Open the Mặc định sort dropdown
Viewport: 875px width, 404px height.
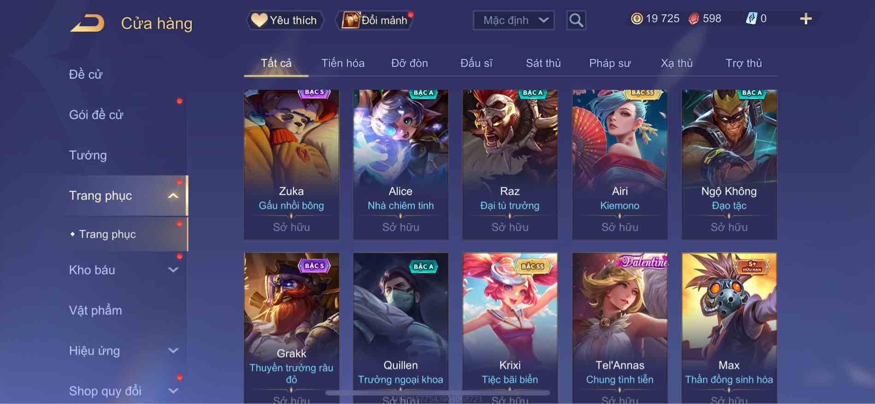coord(514,20)
